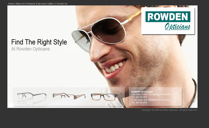Click the Home navigation link

[x=11, y=4]
